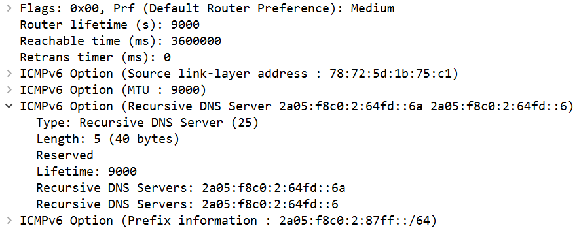Select the Router lifetime line

pos(109,25)
